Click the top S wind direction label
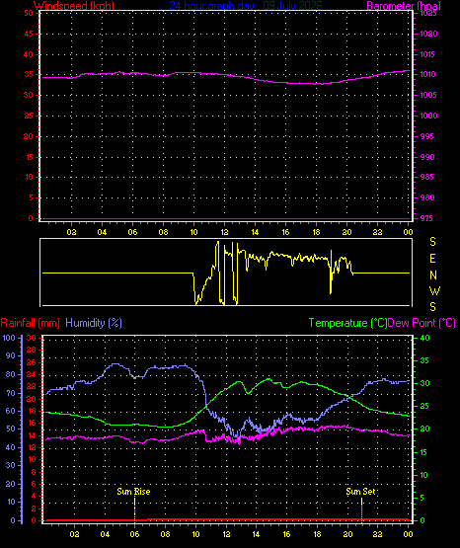The image size is (460, 548). tap(432, 242)
